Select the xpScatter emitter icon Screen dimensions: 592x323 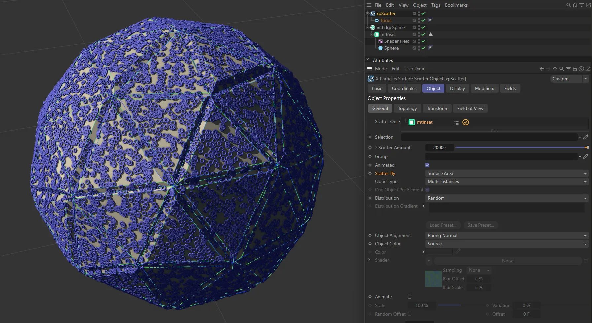click(373, 13)
